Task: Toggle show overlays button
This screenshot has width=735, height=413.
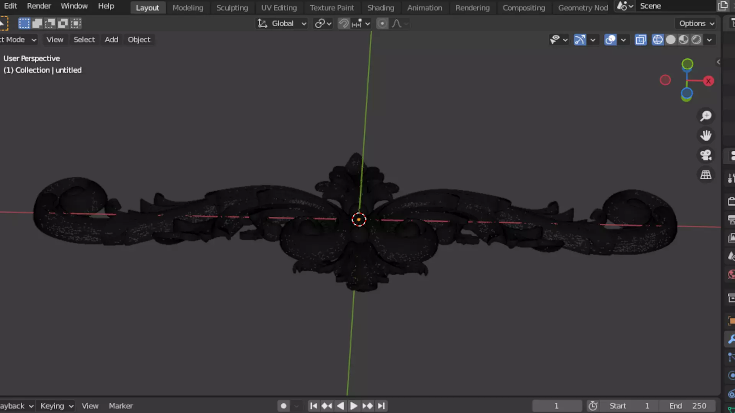Action: (610, 40)
